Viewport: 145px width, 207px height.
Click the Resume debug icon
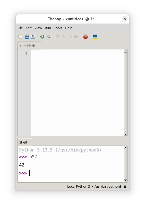(x=76, y=37)
